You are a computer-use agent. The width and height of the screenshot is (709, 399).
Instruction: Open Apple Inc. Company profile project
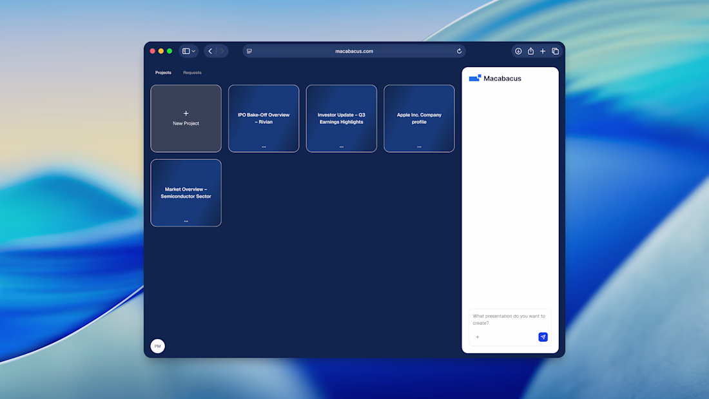(x=419, y=119)
